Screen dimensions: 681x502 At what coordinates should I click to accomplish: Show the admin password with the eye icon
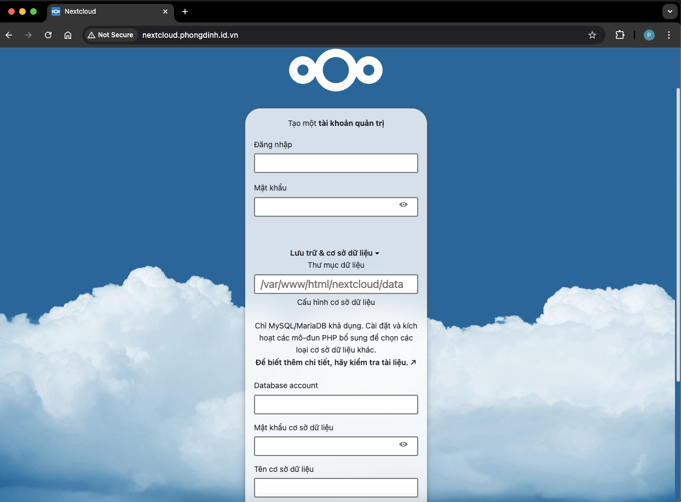click(x=403, y=204)
